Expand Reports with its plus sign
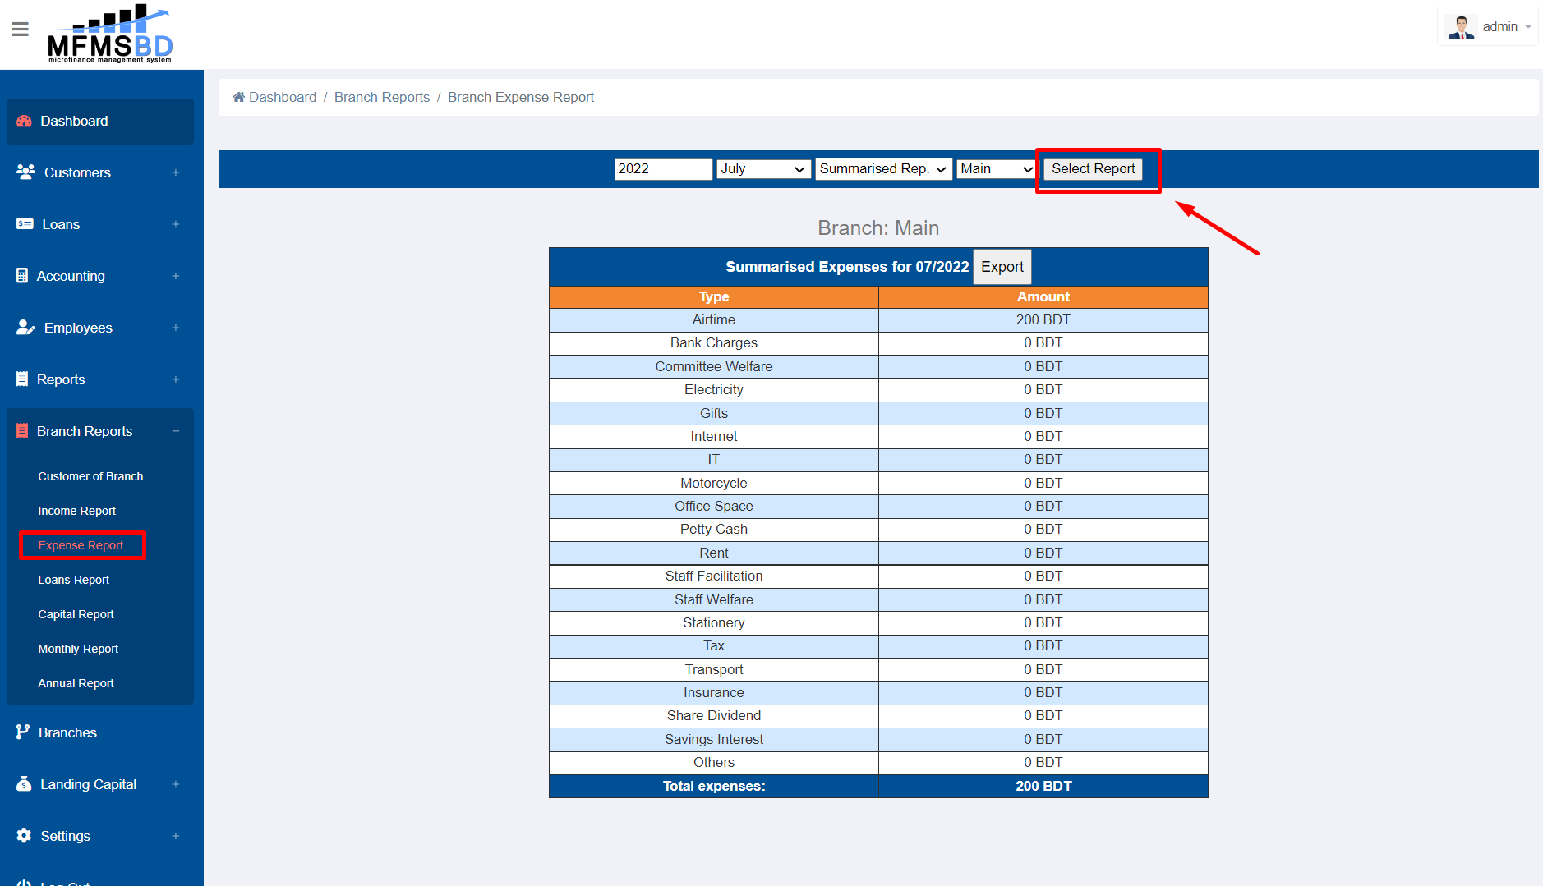Viewport: 1543px width, 886px height. (x=176, y=379)
